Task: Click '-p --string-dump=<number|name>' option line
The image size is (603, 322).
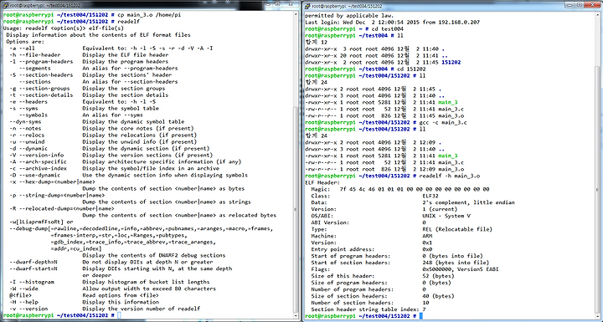Action: [x=57, y=195]
